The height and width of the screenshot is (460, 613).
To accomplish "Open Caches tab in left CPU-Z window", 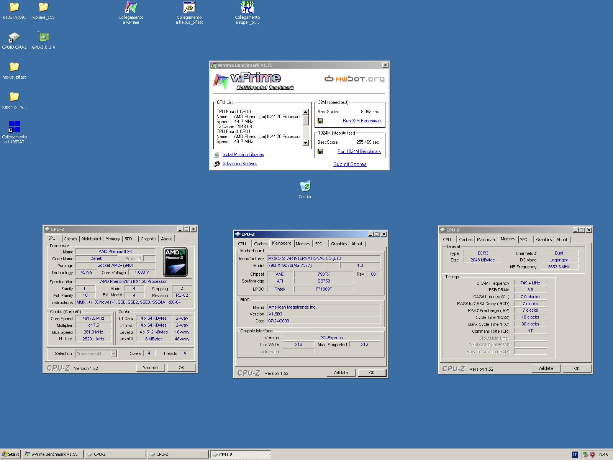I will (x=70, y=239).
